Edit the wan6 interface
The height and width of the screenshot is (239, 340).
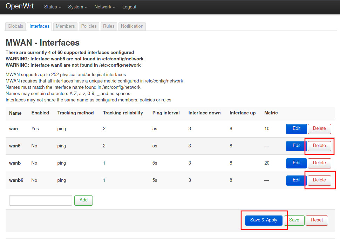[296, 146]
